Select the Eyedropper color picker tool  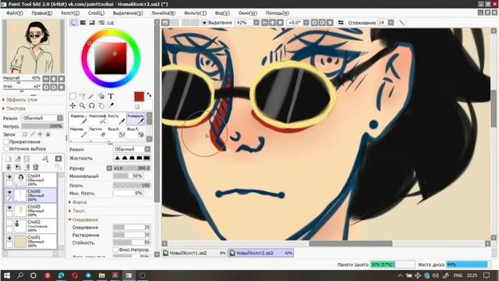[111, 105]
